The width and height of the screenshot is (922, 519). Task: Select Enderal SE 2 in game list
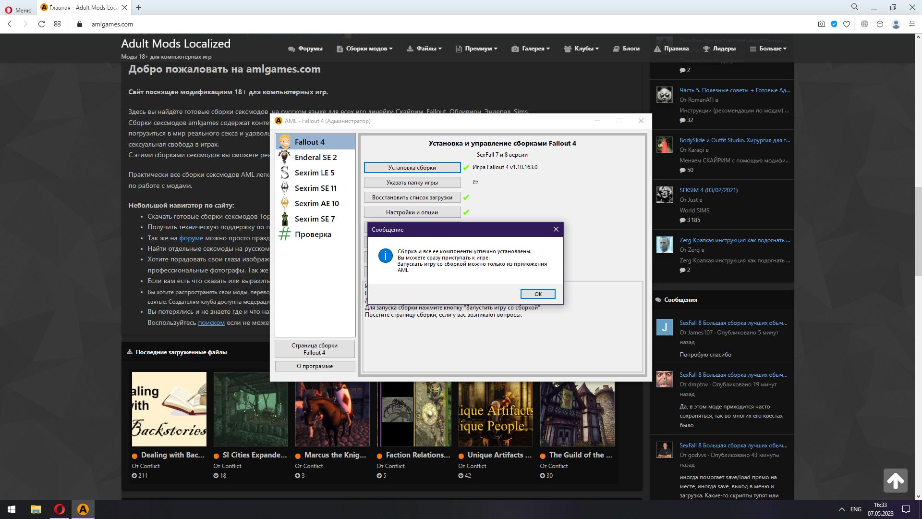click(x=315, y=157)
